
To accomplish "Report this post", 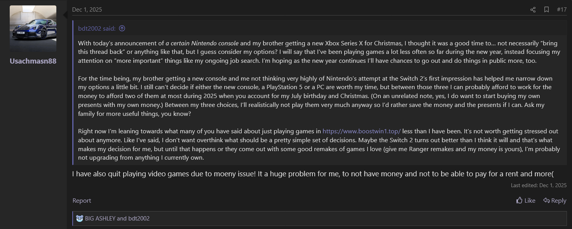I will point(82,200).
